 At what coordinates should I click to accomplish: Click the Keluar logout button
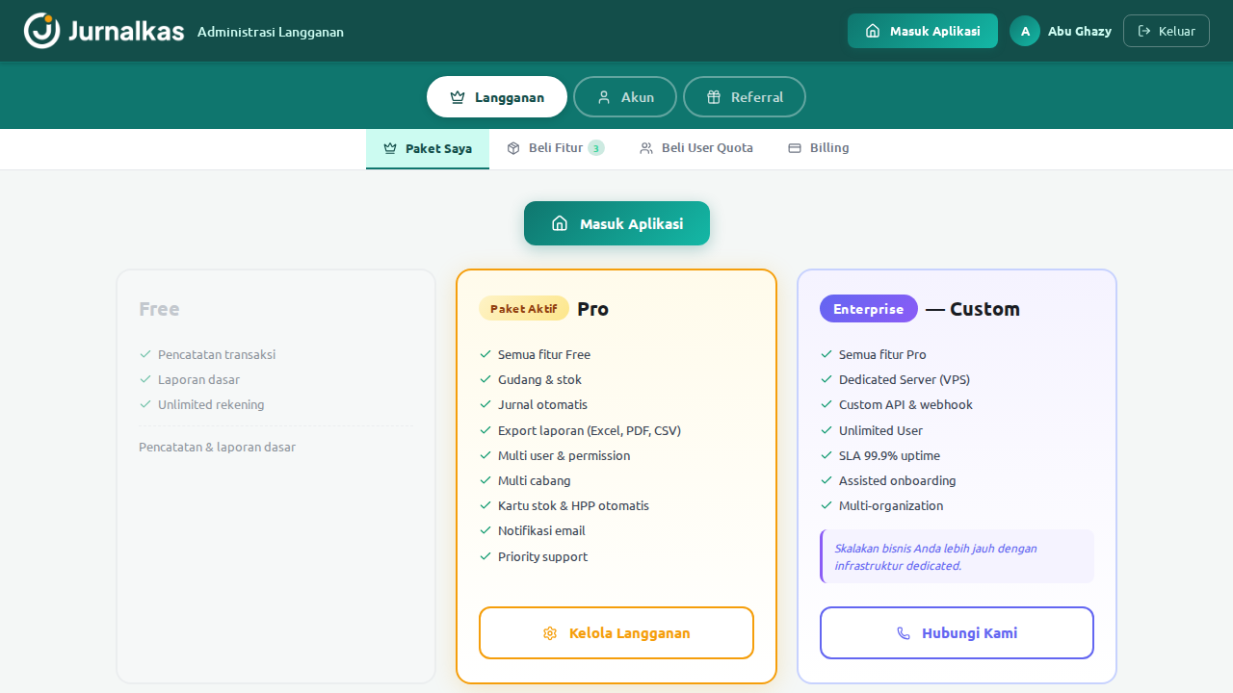tap(1167, 31)
